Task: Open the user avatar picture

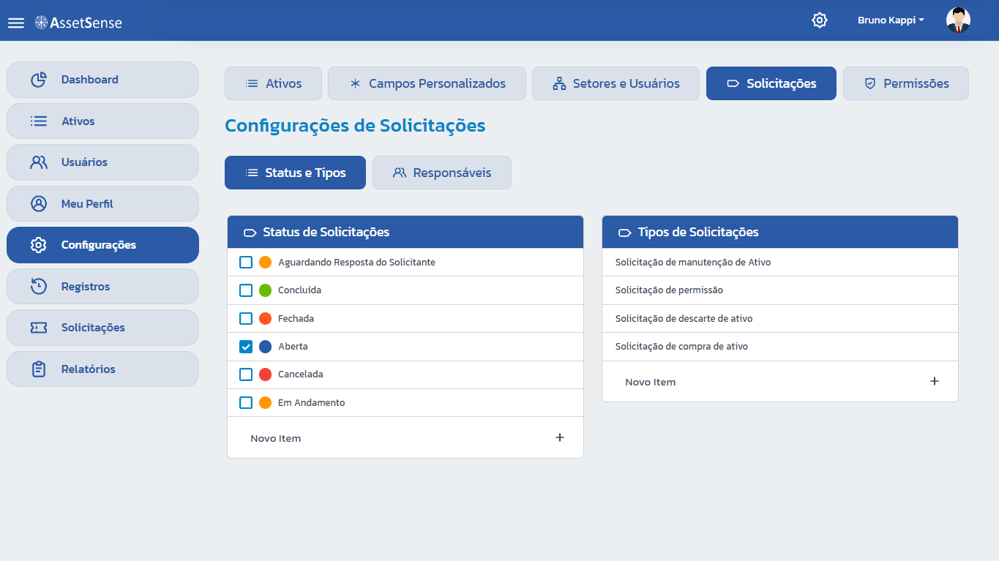Action: coord(958,20)
